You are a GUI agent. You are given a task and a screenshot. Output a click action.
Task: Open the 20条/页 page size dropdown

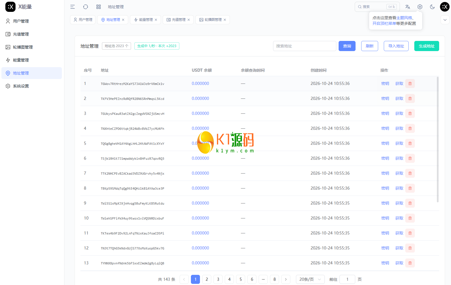[x=310, y=279]
